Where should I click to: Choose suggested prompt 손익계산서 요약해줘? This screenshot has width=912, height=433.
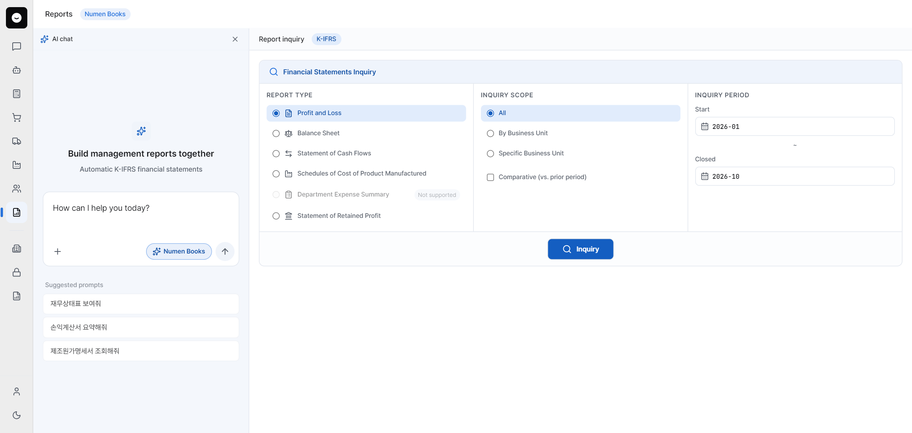(x=141, y=327)
